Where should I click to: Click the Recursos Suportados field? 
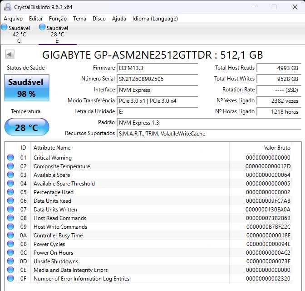click(x=209, y=134)
